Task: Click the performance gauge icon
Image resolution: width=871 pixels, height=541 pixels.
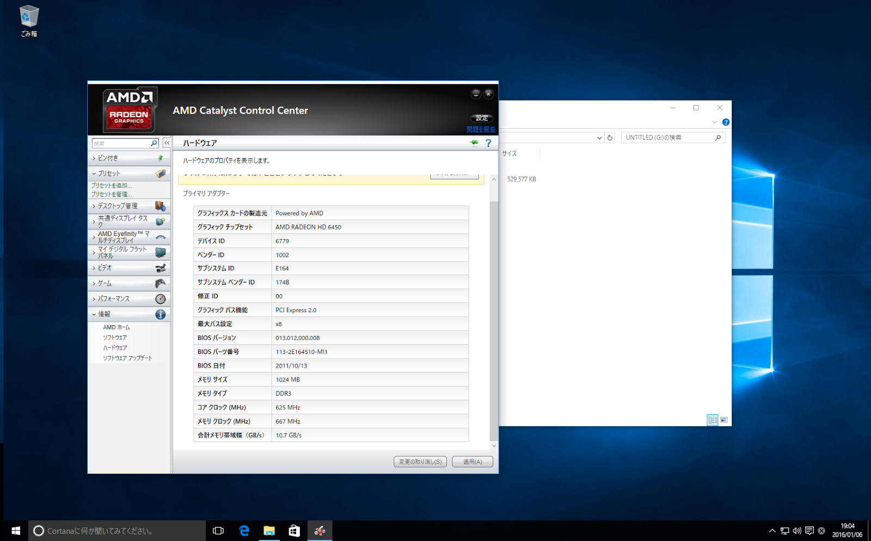Action: 161,299
